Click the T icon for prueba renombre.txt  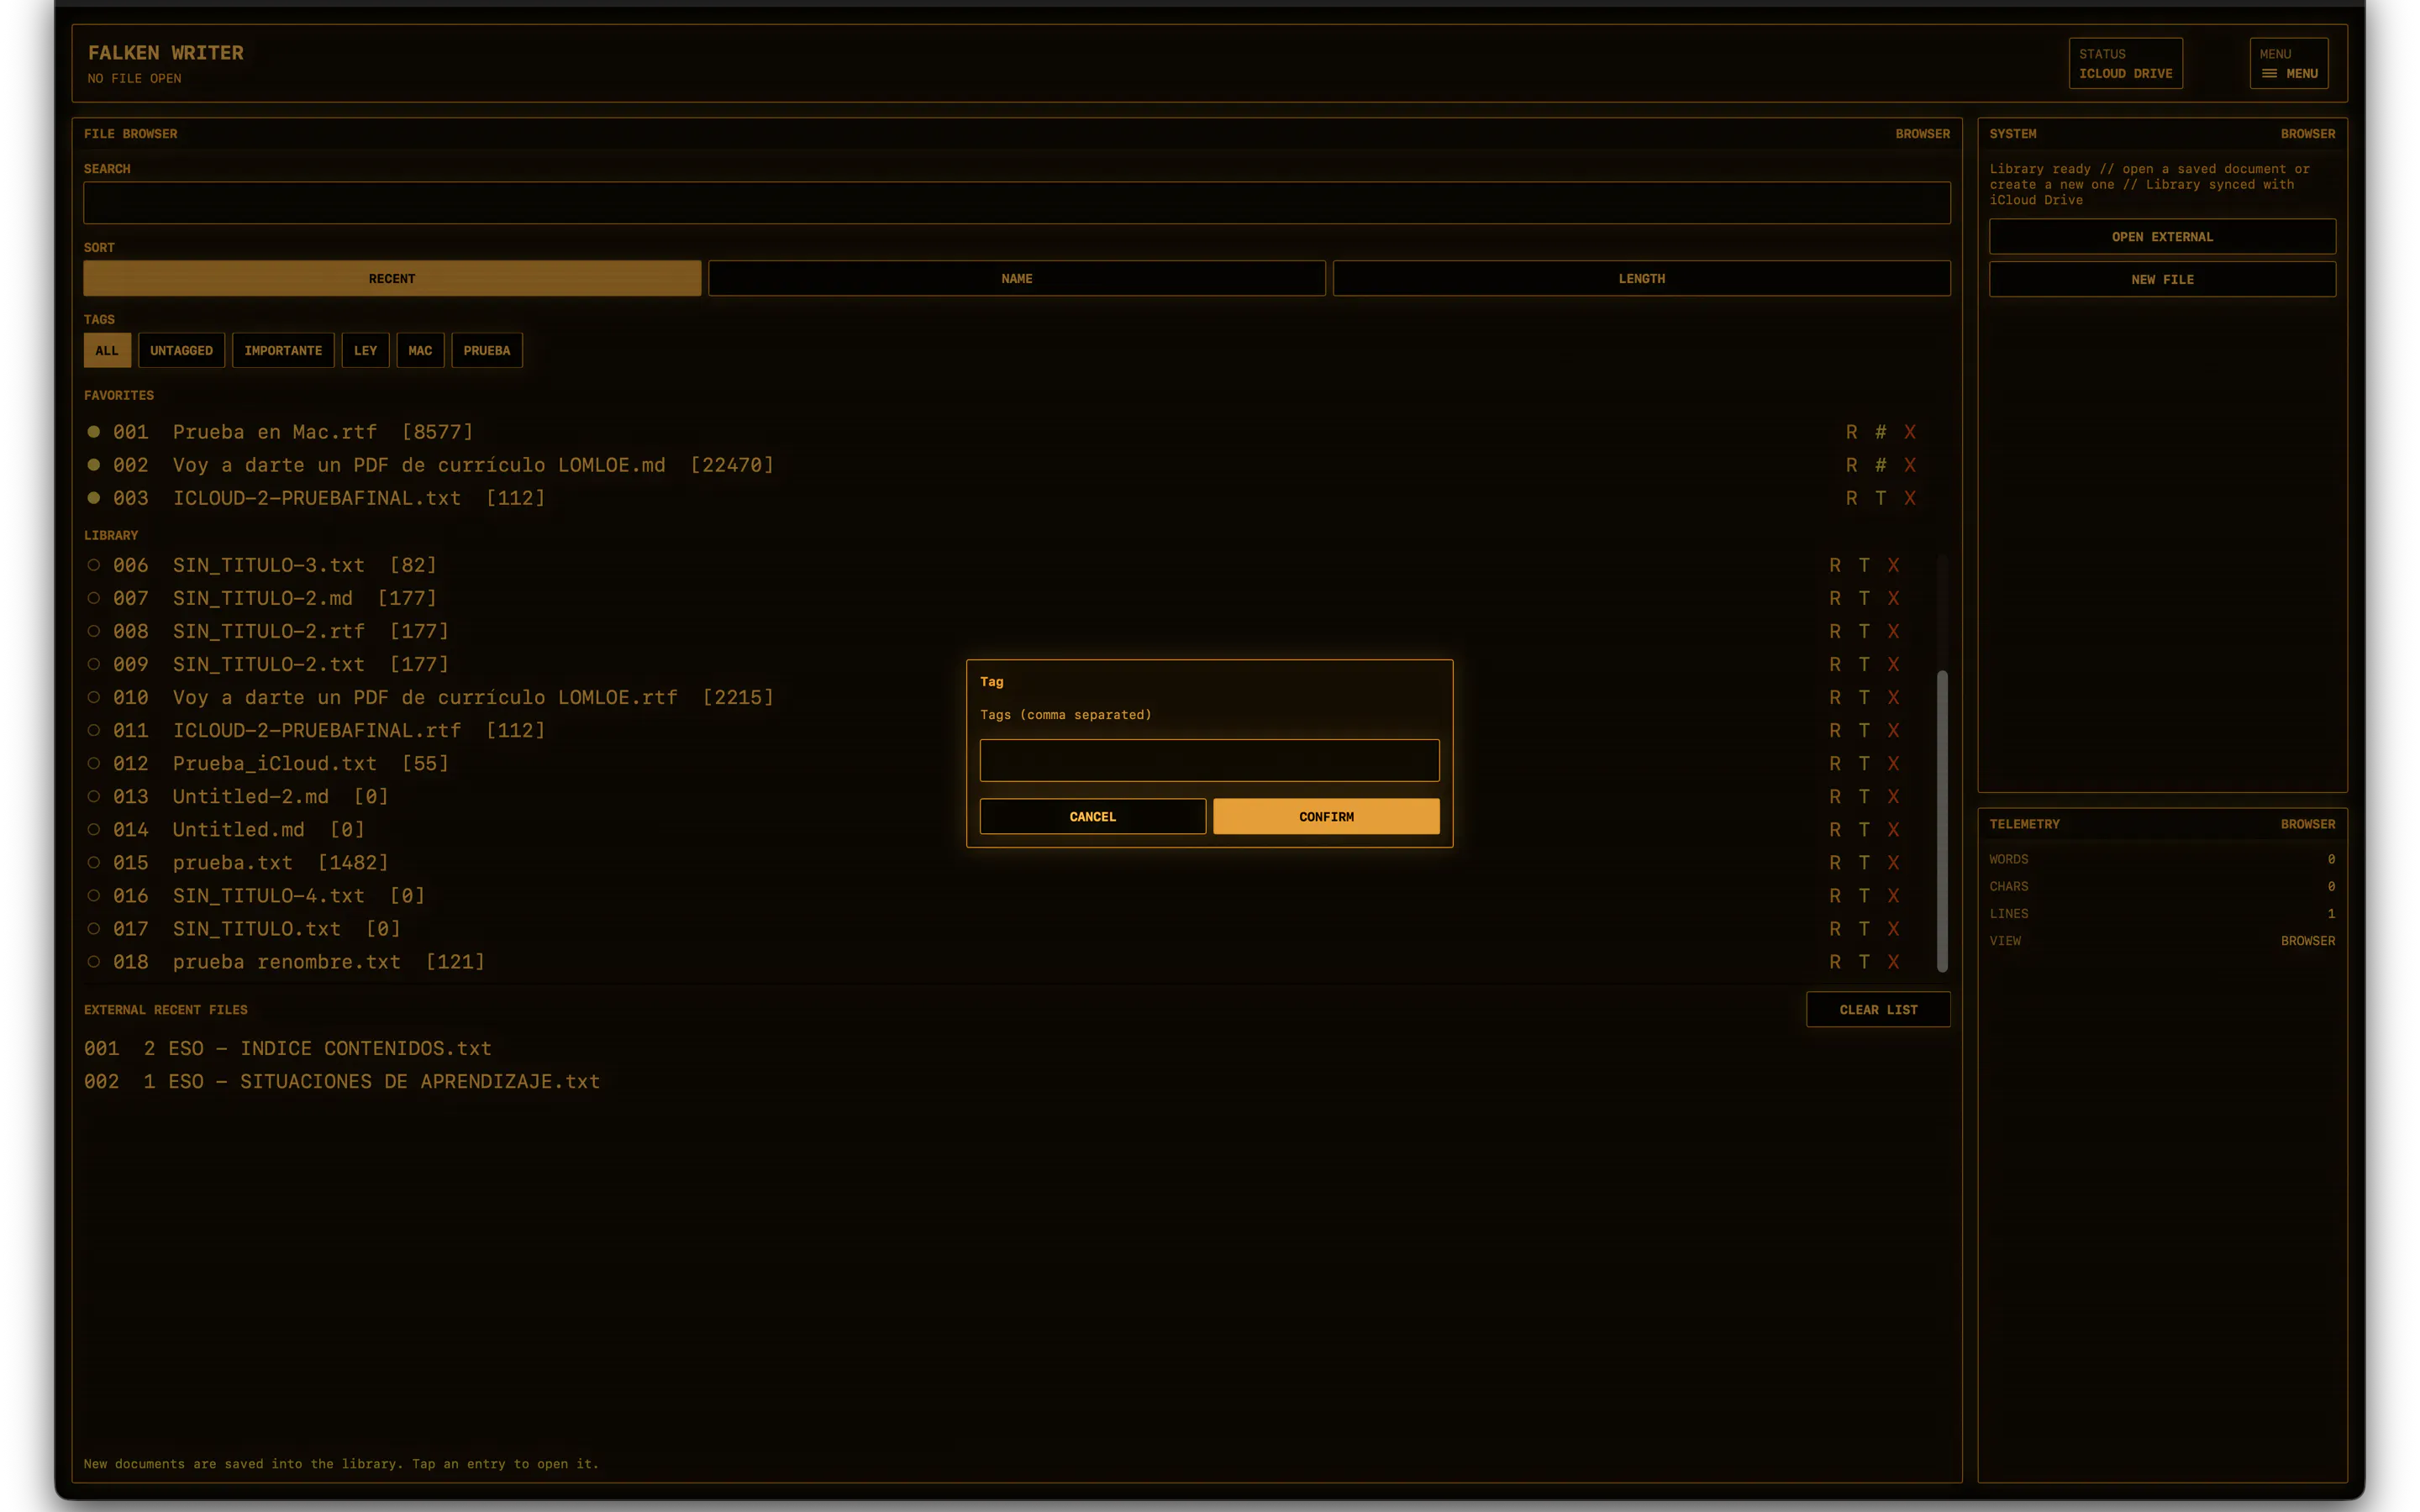coord(1864,961)
